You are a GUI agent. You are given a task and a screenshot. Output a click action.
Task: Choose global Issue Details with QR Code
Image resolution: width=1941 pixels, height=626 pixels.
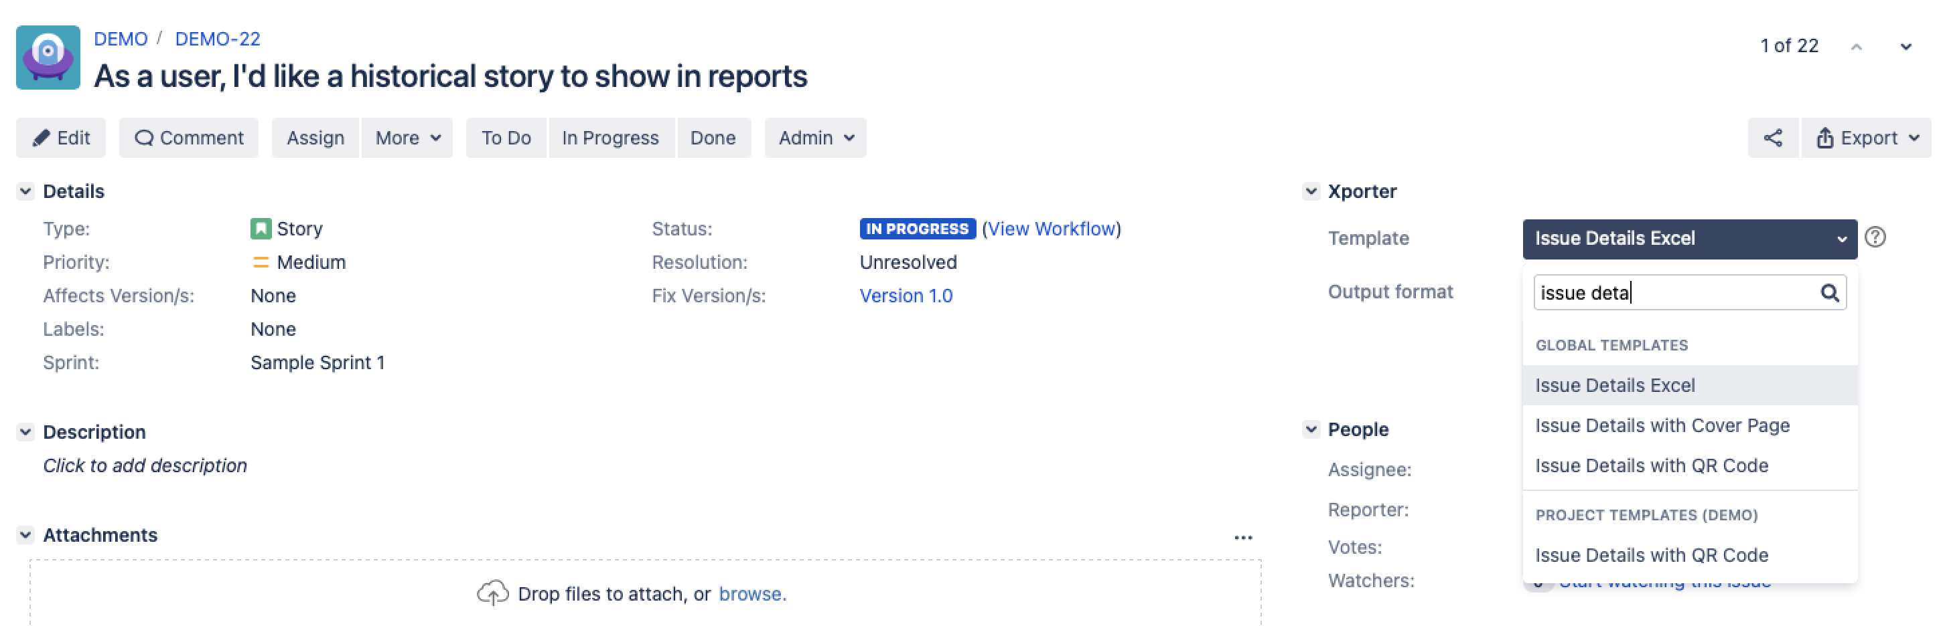pos(1651,465)
